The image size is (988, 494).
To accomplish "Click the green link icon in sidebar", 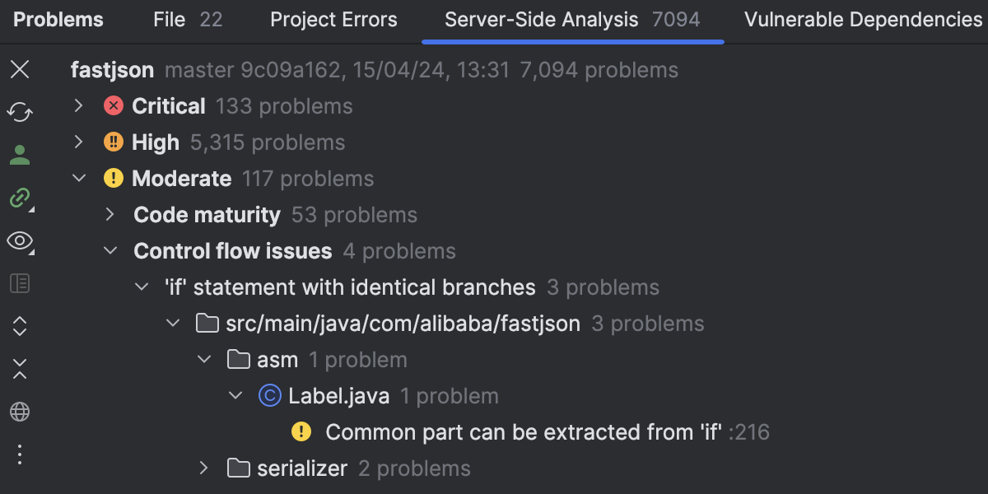I will pyautogui.click(x=20, y=198).
